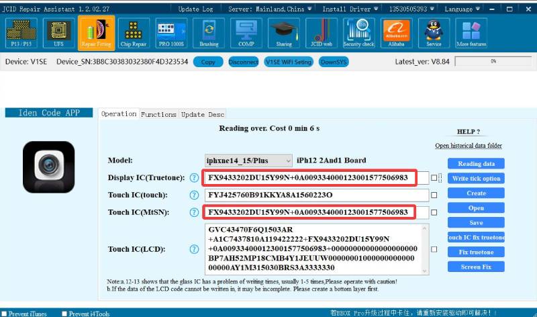Image resolution: width=537 pixels, height=317 pixels.
Task: Show help for Display IC(Truetone)
Action: point(194,177)
